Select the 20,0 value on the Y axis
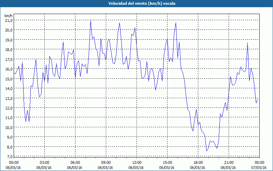273x171 pixels. point(9,30)
